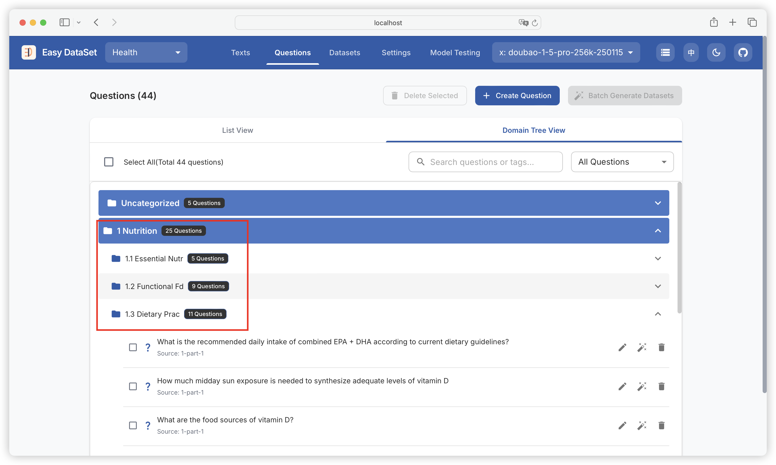
Task: Go to the Datasets menu
Action: [344, 52]
